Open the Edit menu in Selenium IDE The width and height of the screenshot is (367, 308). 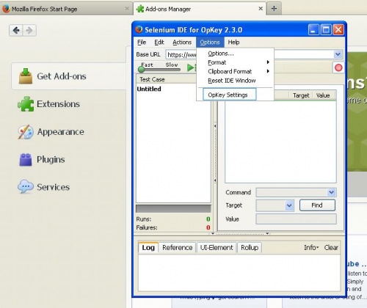[x=159, y=43]
